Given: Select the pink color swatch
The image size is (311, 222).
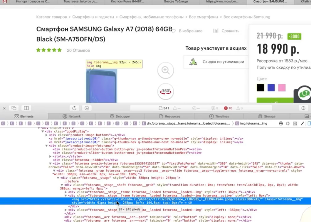Looking at the screenshot, I should point(282,88).
